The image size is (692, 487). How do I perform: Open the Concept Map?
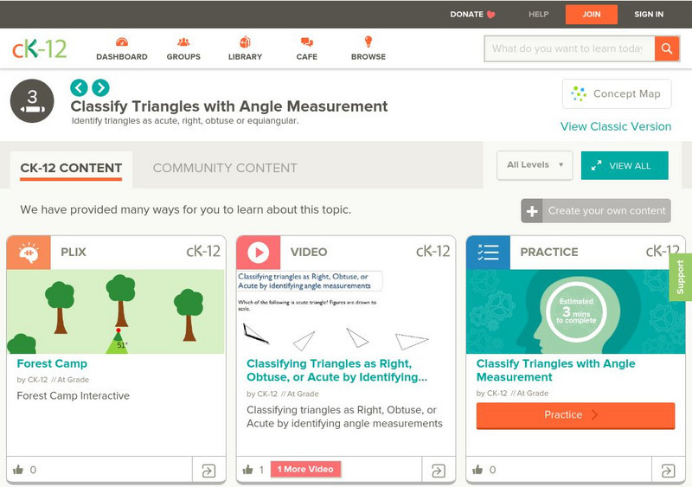617,93
